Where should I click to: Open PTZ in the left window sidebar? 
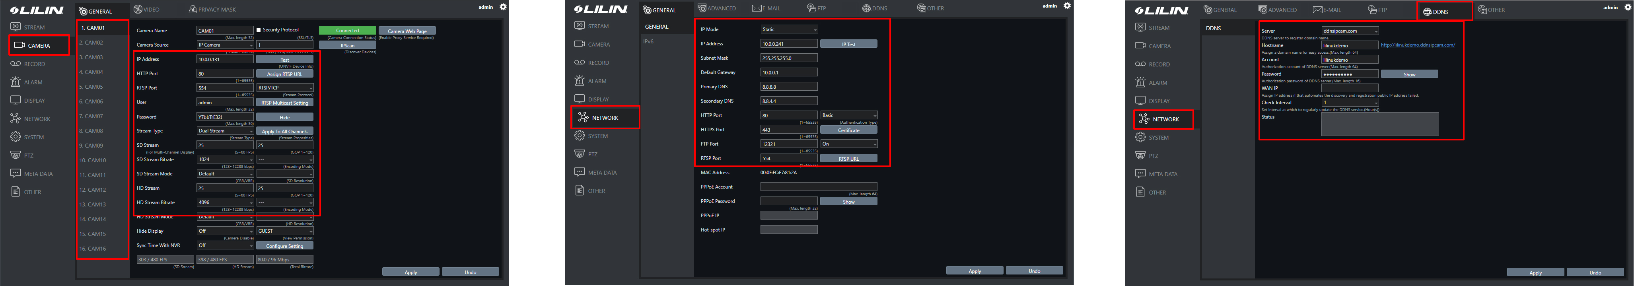click(x=22, y=156)
